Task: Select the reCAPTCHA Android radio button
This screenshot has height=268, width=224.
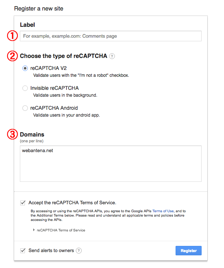Action: (x=25, y=108)
